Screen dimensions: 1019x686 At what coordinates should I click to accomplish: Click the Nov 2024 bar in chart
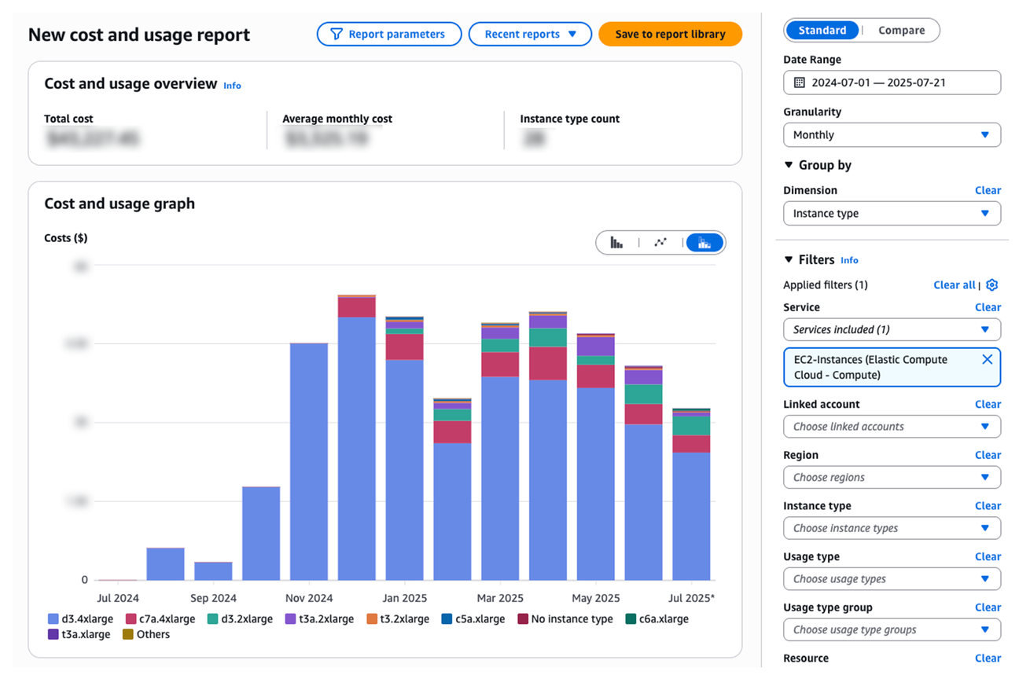[x=309, y=461]
